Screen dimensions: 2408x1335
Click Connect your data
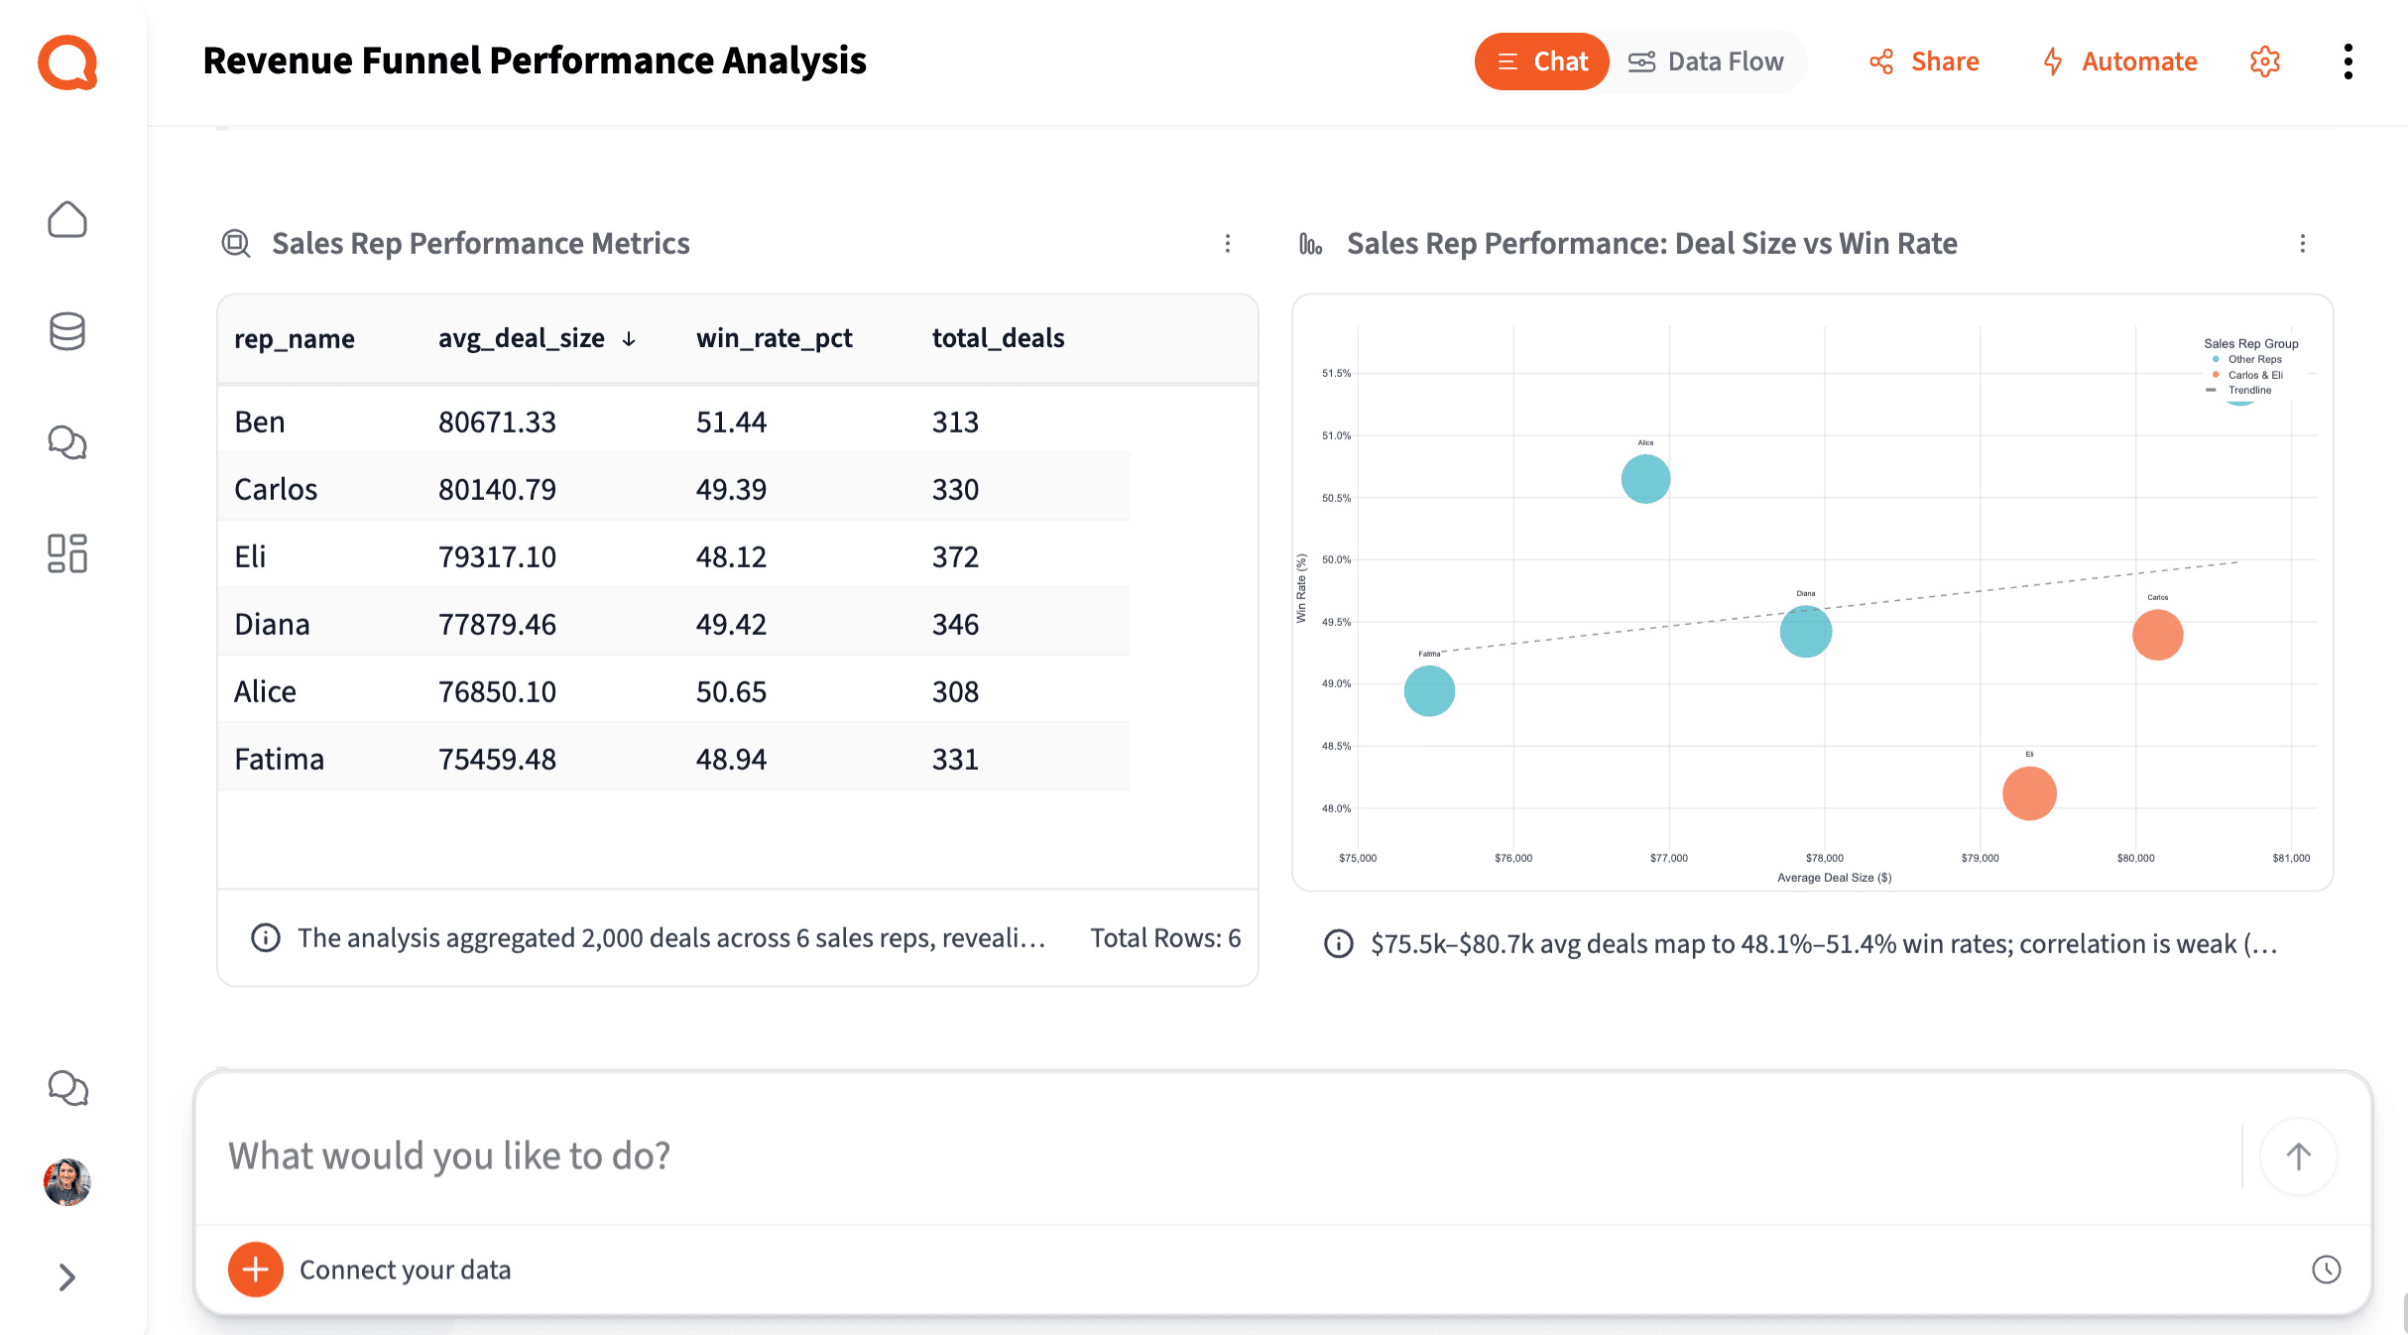405,1270
